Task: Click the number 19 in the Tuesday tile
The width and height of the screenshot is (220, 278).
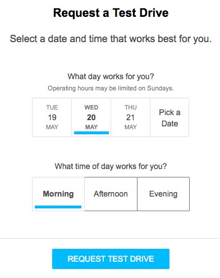Action: pos(52,117)
